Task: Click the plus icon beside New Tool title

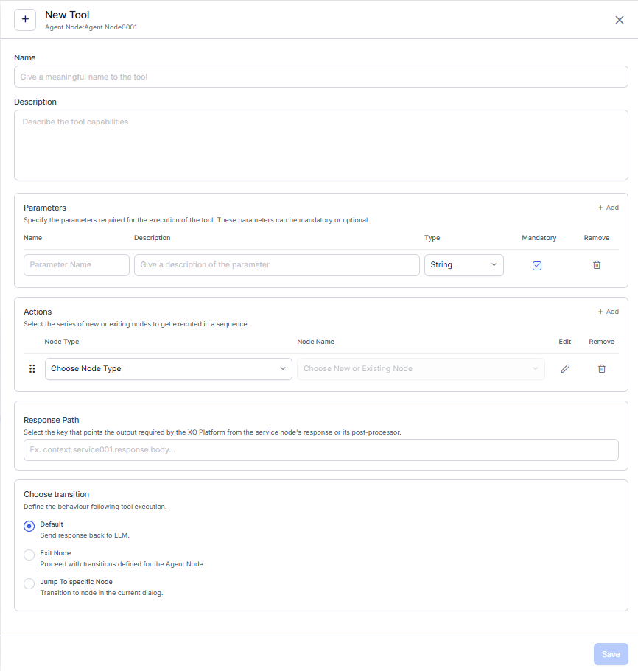Action: pyautogui.click(x=25, y=20)
